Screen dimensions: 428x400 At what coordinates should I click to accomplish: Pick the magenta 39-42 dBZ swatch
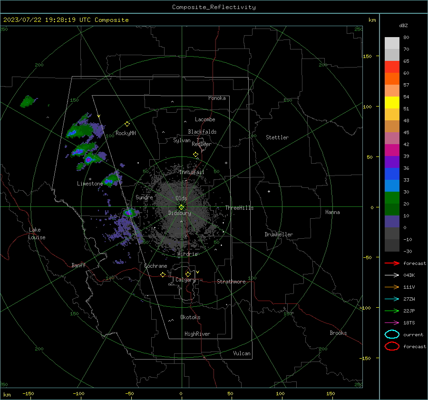point(392,150)
